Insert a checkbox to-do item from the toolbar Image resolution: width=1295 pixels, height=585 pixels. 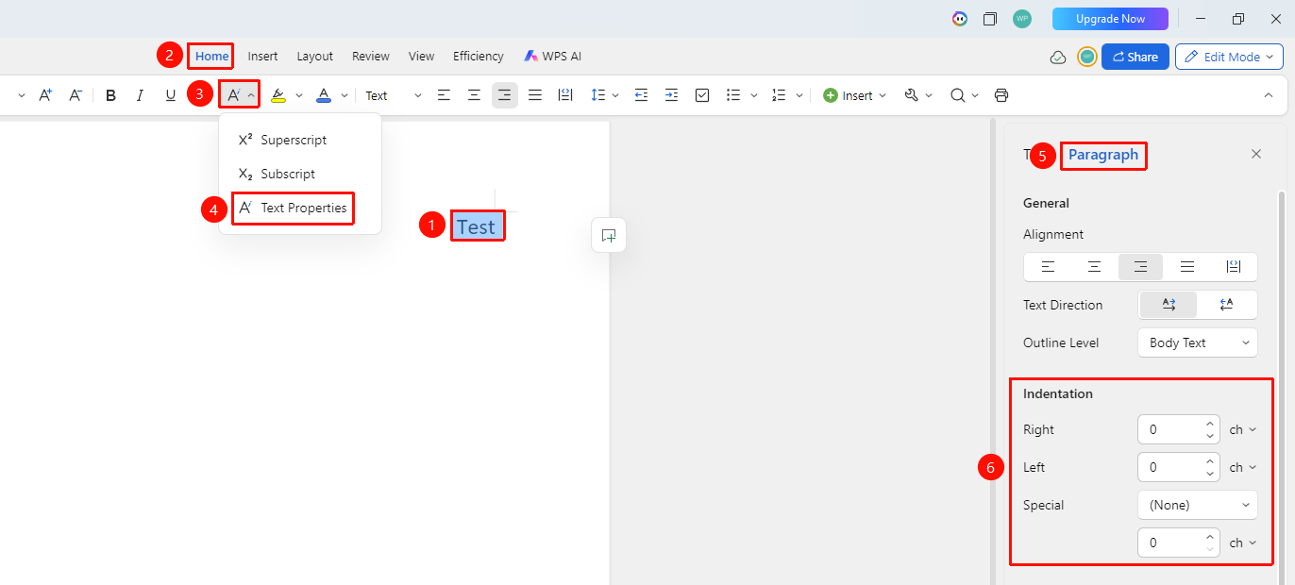point(702,95)
